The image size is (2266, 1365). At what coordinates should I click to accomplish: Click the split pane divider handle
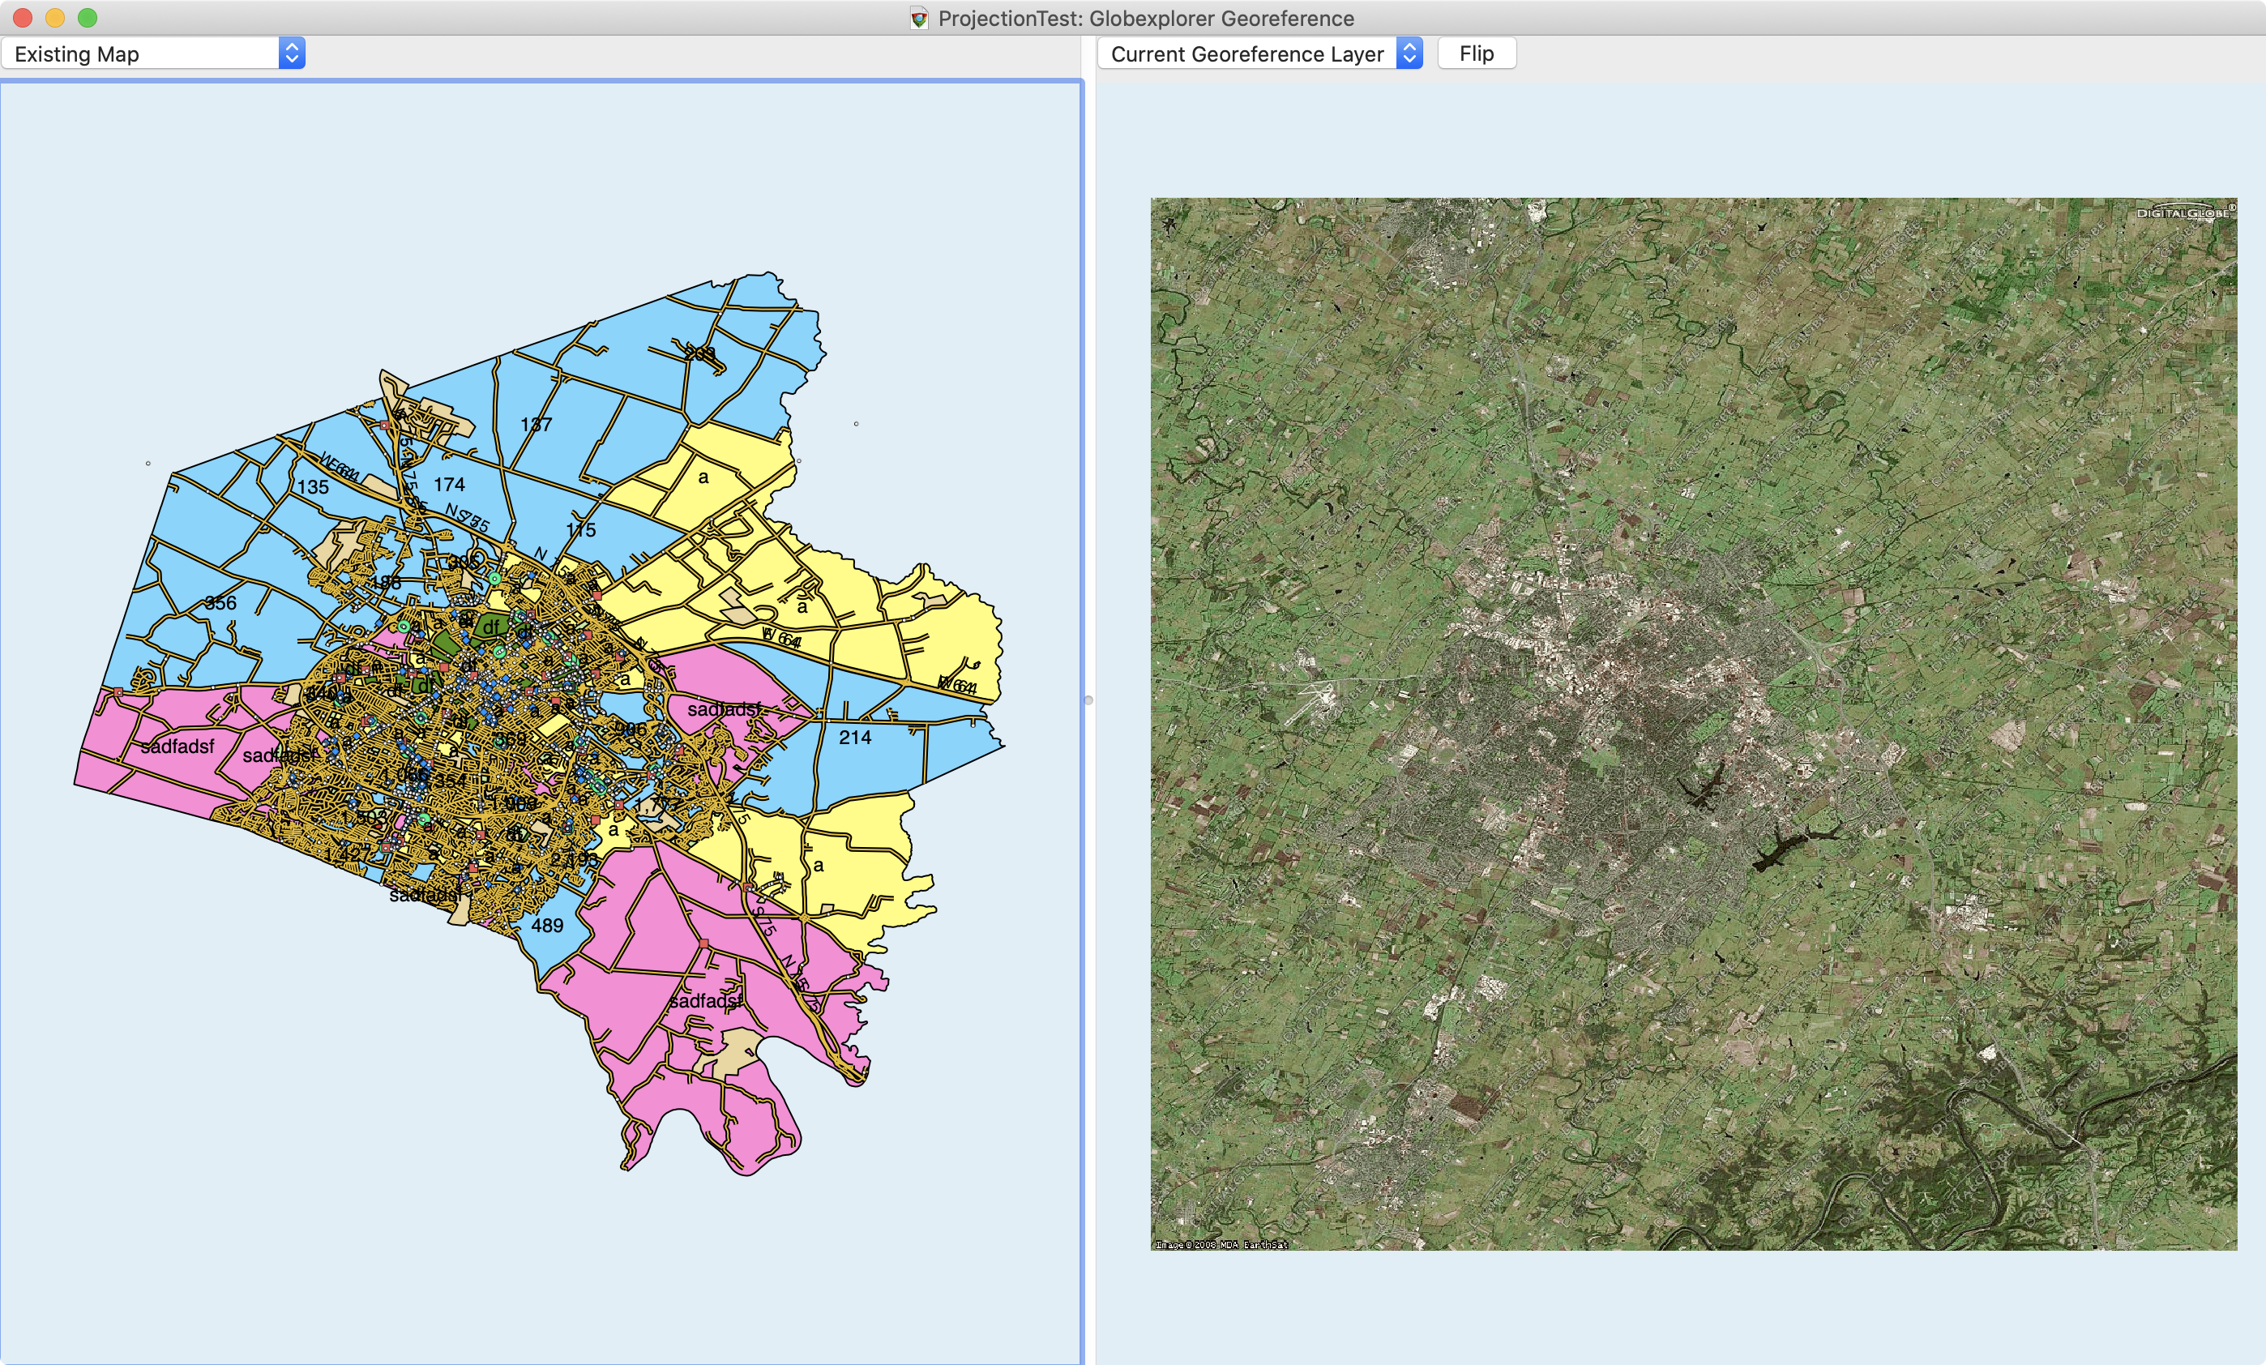[x=1089, y=700]
